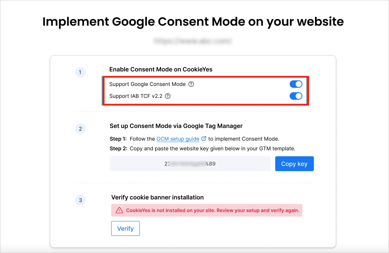Turn off Support IAB TCF v2.2 switch
This screenshot has height=253, width=389.
(x=296, y=96)
